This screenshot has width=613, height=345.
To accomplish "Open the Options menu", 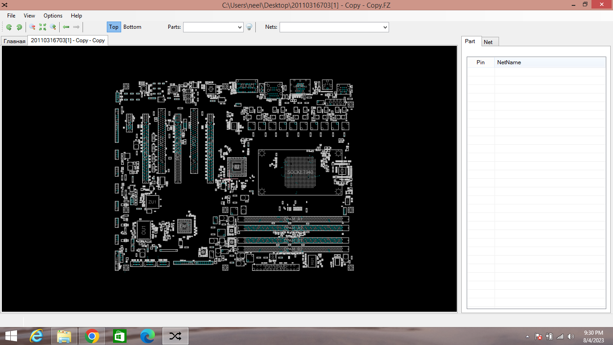I will [x=53, y=15].
